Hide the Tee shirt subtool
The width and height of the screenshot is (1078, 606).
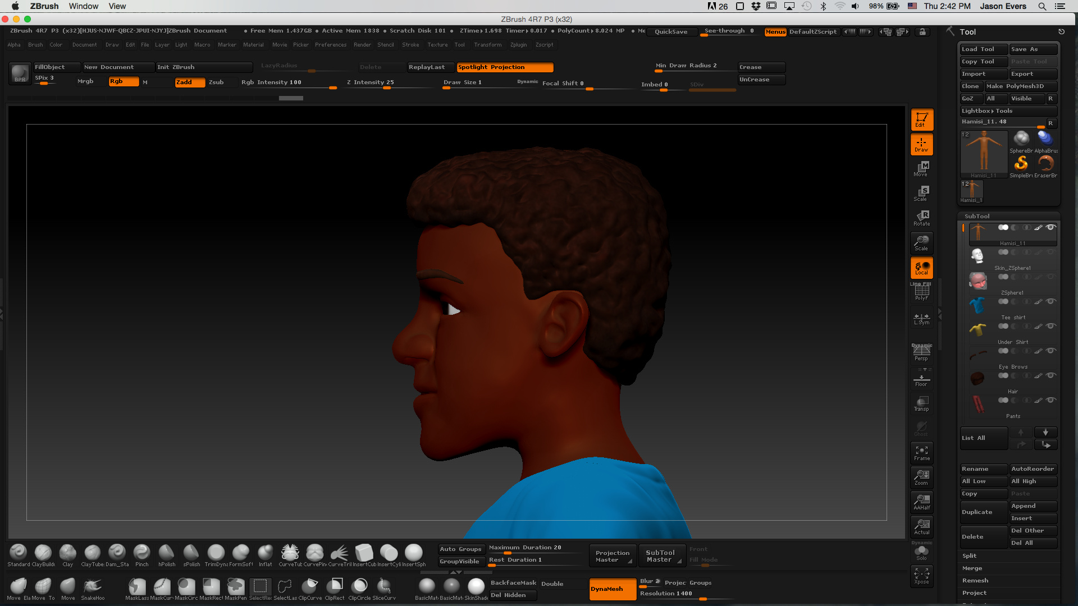point(1050,302)
